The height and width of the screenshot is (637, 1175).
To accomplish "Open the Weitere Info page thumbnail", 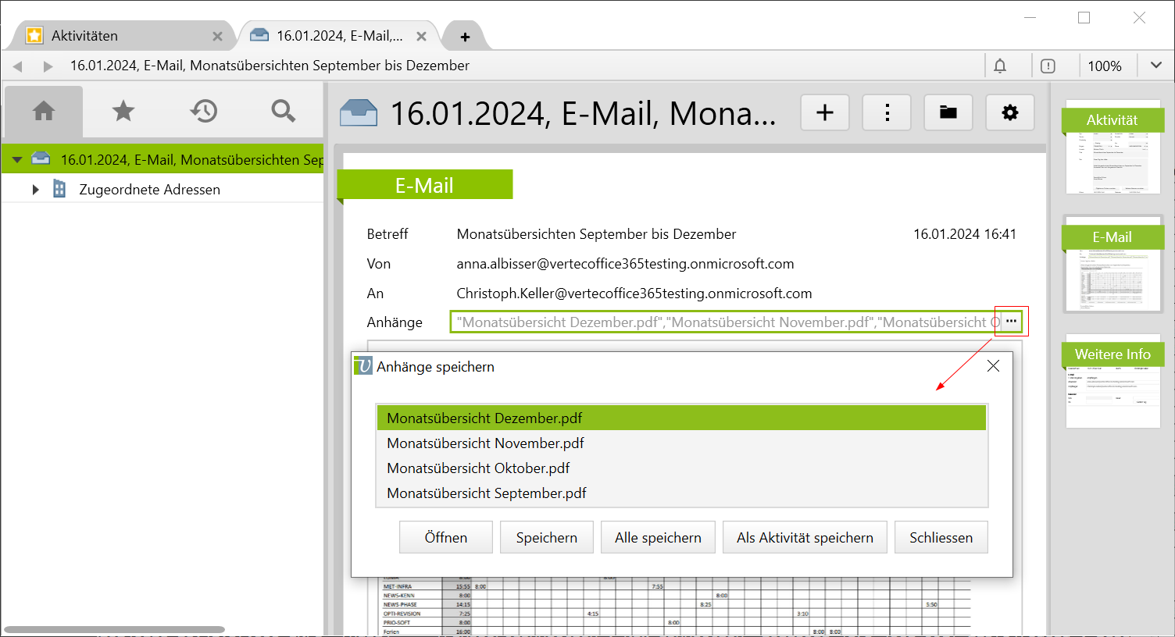I will click(1112, 383).
